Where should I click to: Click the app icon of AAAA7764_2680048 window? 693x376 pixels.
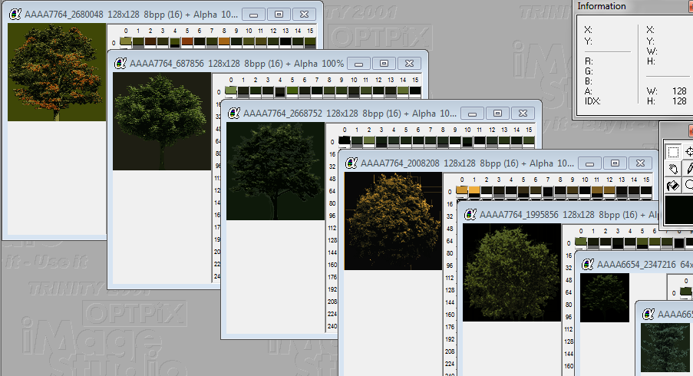pos(15,14)
